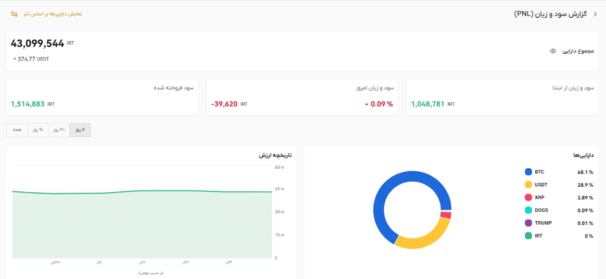Viewport: 606px width, 279px height.
Task: Select the 30-day time range tab
Action: point(59,130)
